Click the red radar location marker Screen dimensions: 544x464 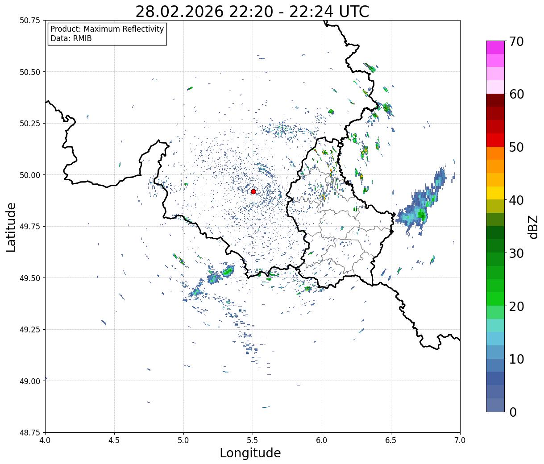coord(253,191)
